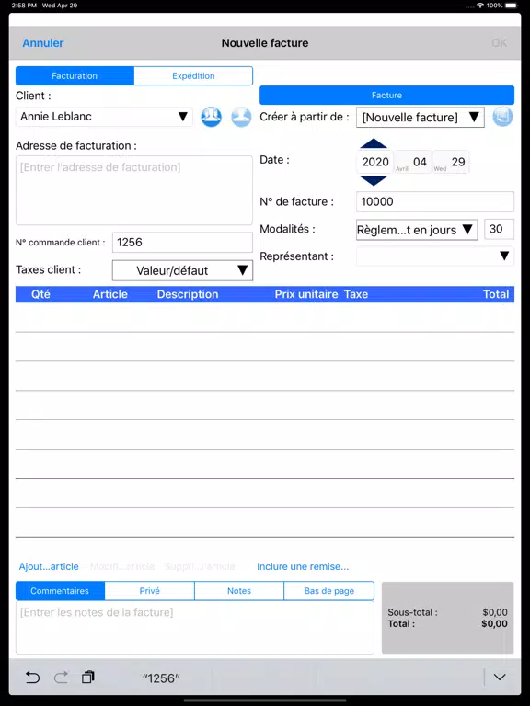Check Wi-Fi status icon in status bar
The image size is (530, 706).
(480, 6)
